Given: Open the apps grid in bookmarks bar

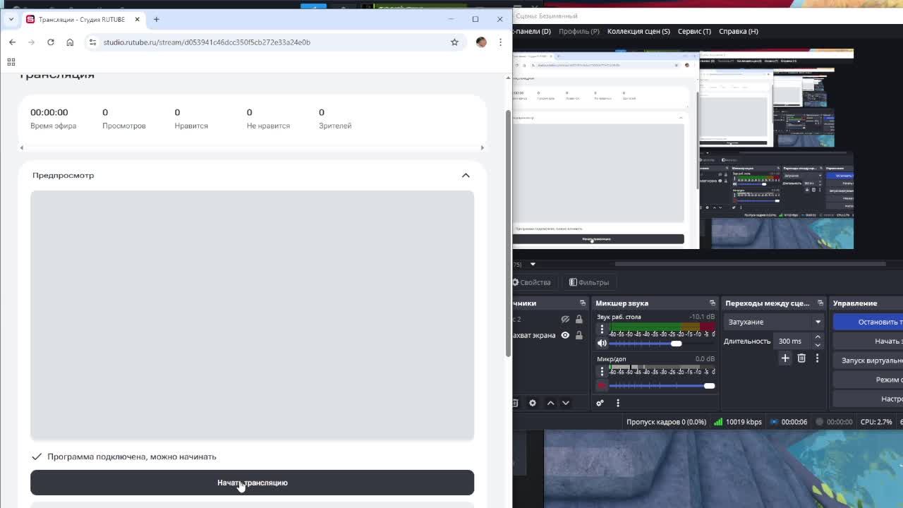Looking at the screenshot, I should pos(11,62).
